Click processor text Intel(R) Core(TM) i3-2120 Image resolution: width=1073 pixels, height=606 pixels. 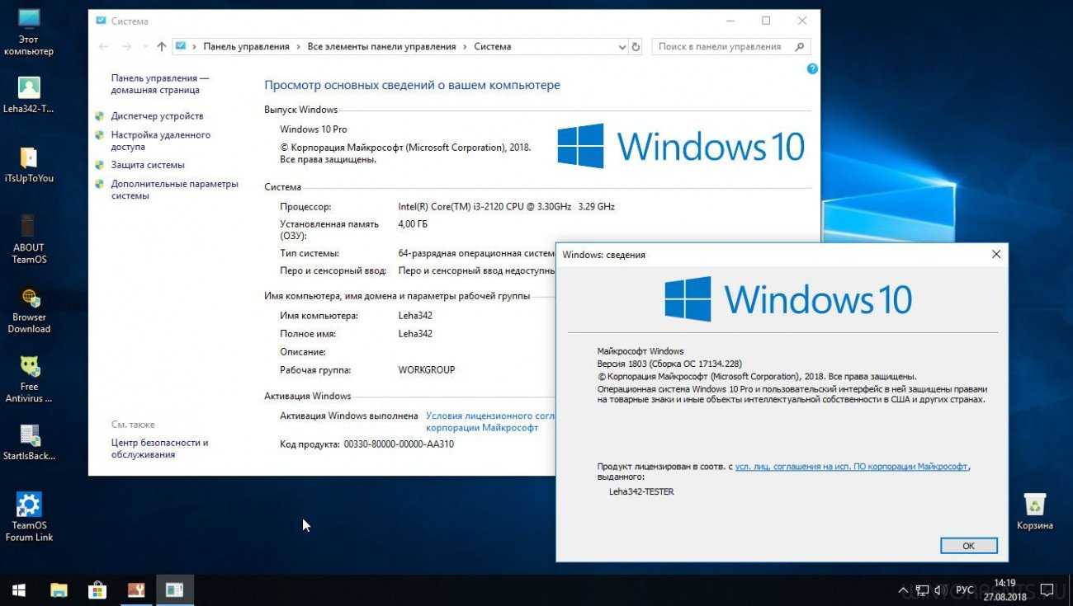[x=506, y=207]
